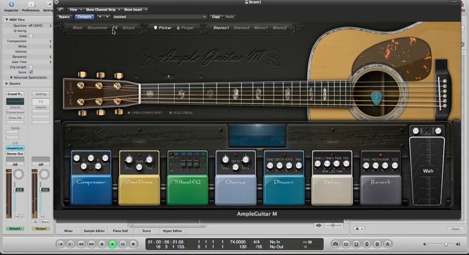Click the Fast Forward transport button
The width and height of the screenshot is (469, 255).
[91, 244]
